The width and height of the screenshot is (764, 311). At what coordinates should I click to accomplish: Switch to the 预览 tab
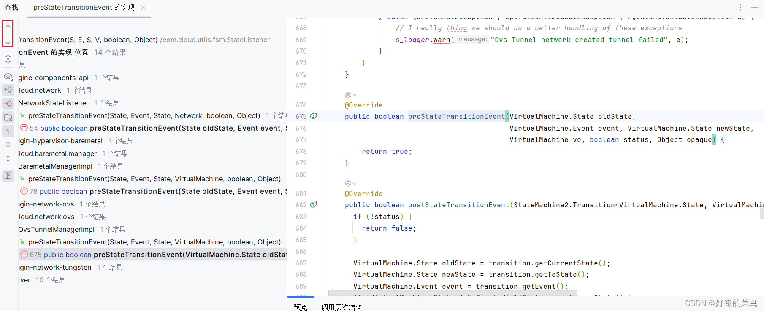coord(301,307)
